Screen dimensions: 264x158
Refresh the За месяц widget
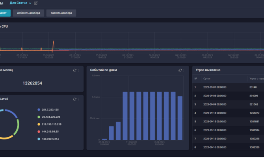pos(74,70)
